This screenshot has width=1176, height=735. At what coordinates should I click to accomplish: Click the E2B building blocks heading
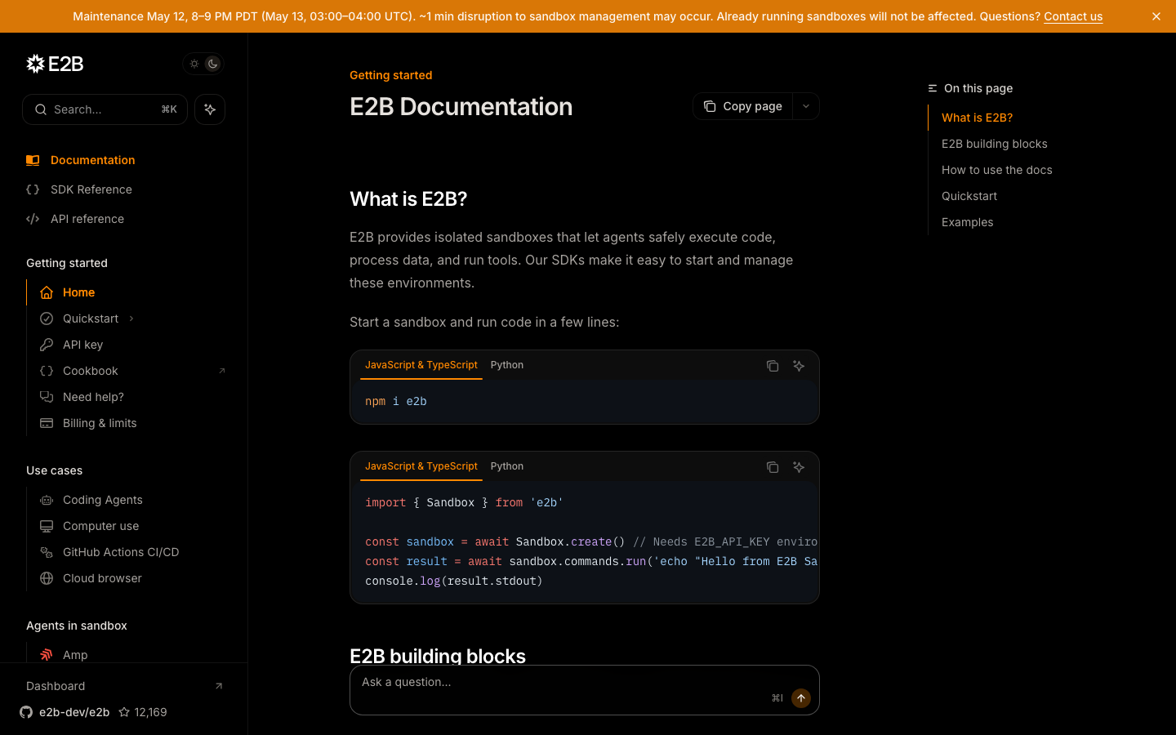[x=438, y=656]
